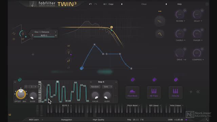Open the CHORUS dropdown menu
This screenshot has height=122, width=217.
pyautogui.click(x=180, y=40)
